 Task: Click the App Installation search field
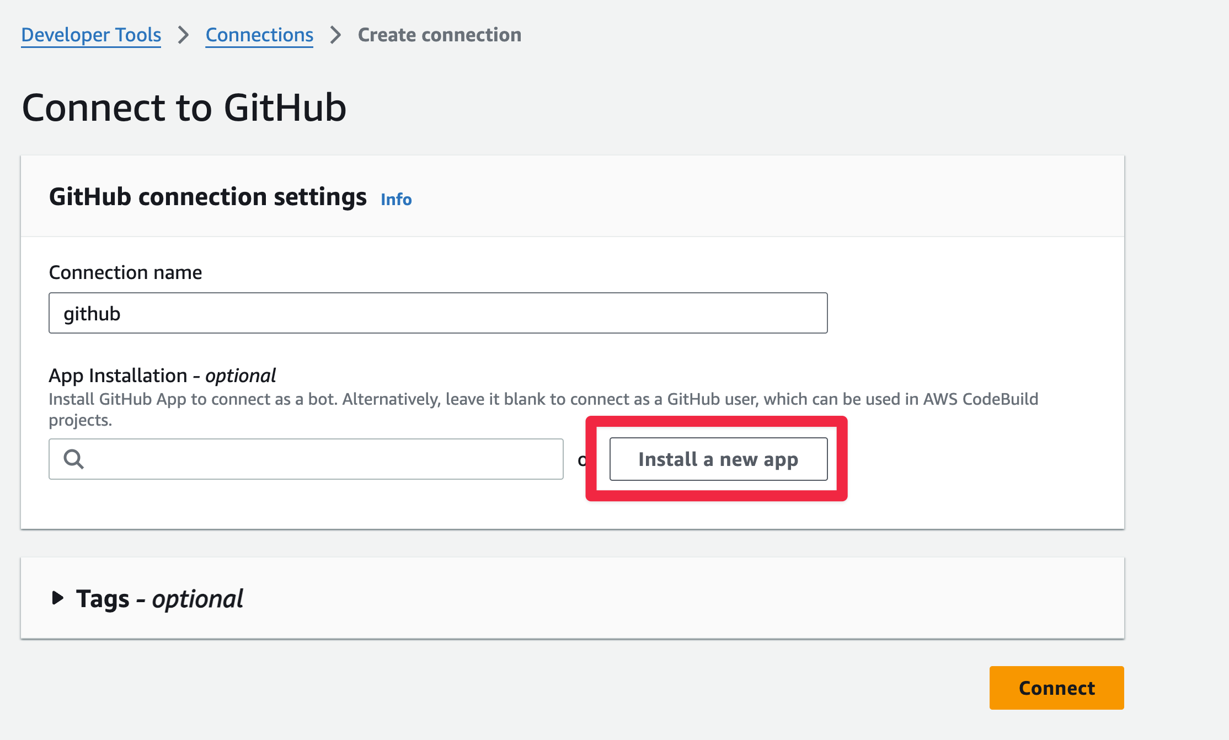click(x=306, y=459)
